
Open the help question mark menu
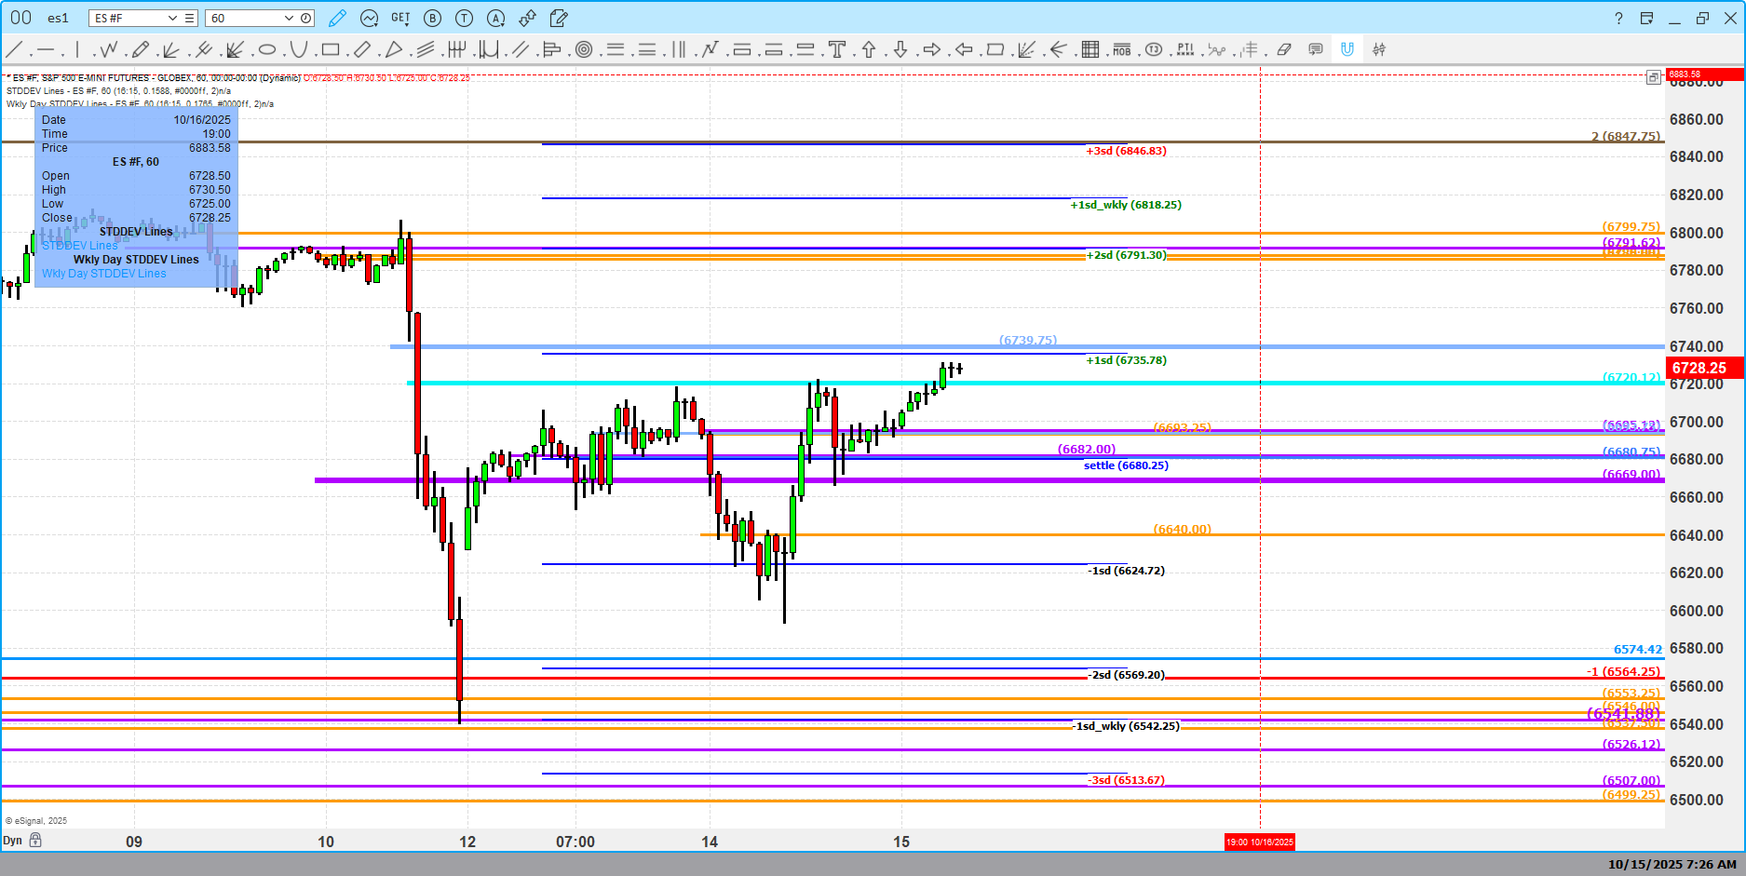[1618, 19]
